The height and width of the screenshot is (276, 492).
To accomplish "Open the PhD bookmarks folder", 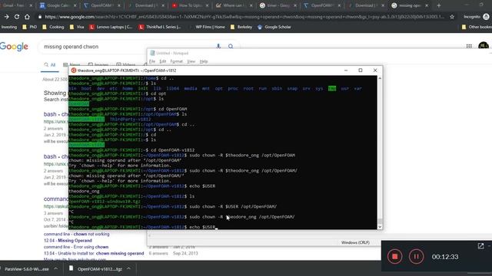I will pos(30,28).
